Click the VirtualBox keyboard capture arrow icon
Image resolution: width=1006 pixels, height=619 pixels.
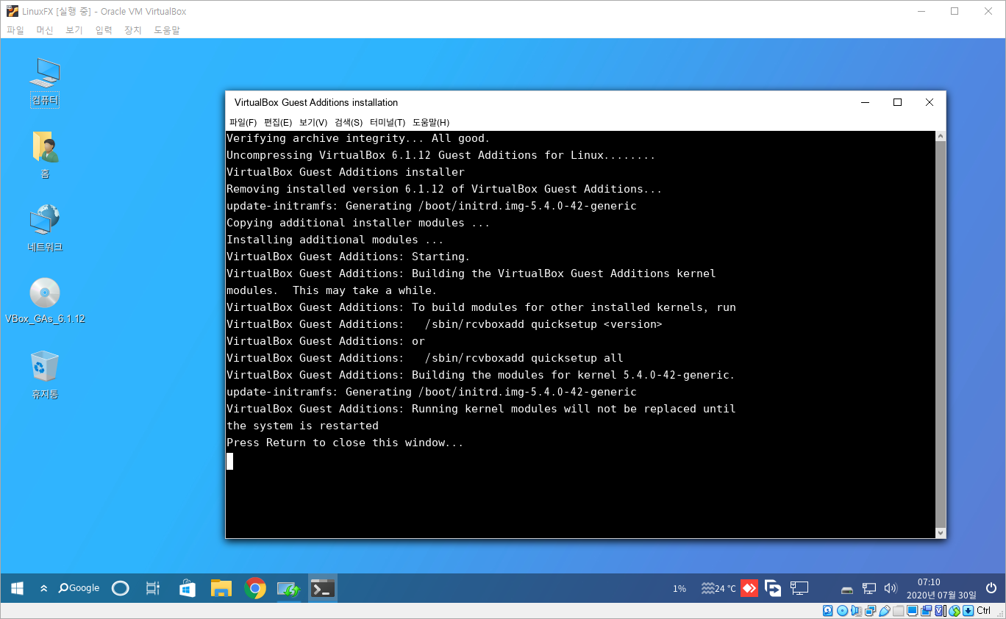[968, 611]
